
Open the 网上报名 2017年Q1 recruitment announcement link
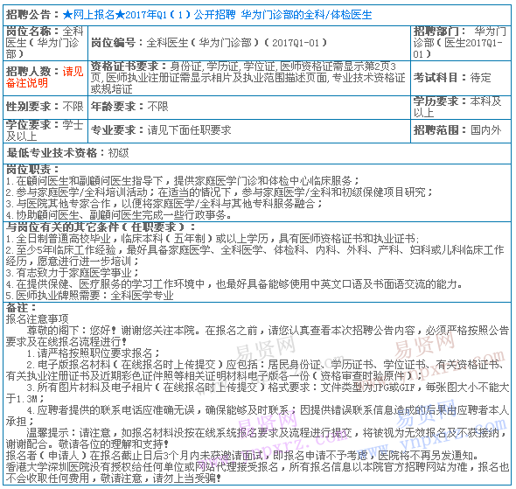coord(217,15)
